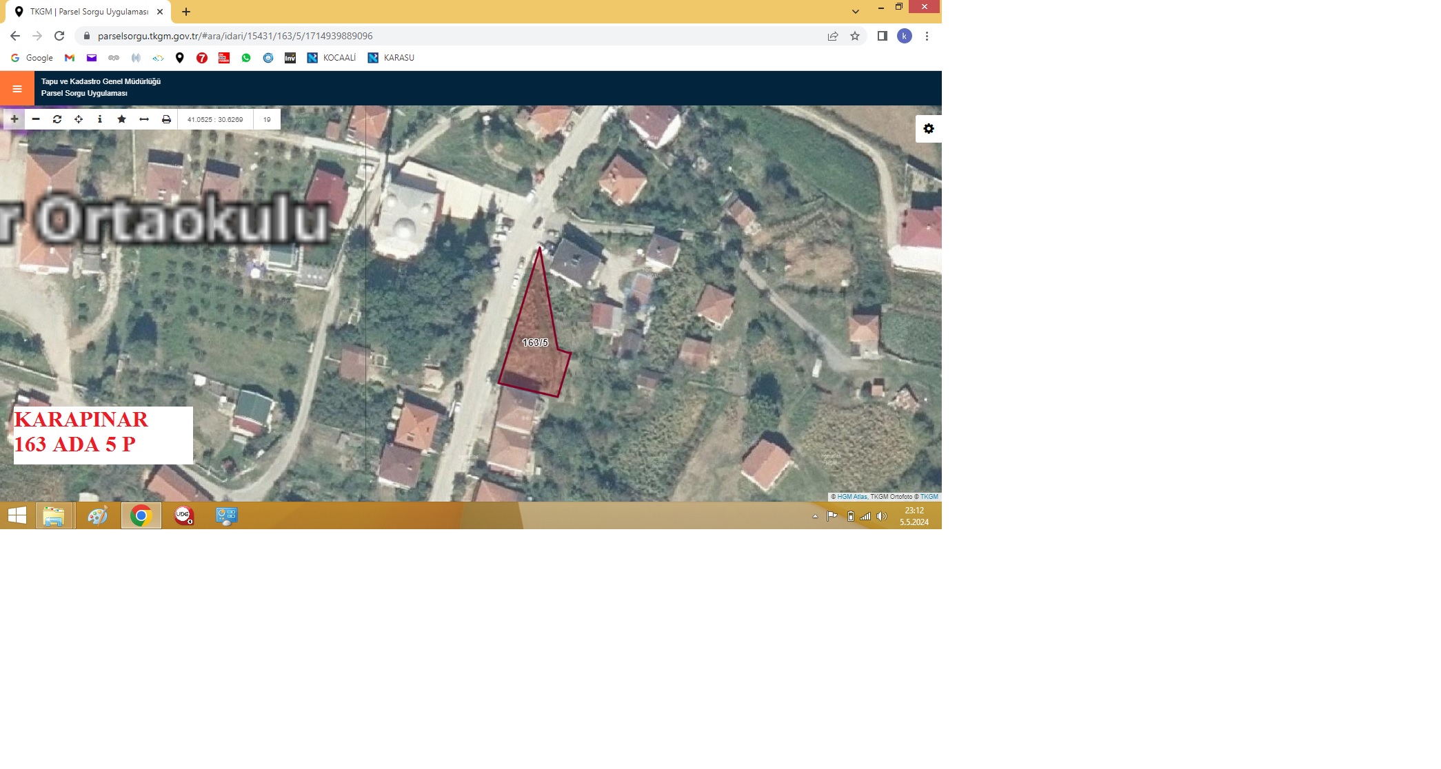Screen dimensions: 1441x769
Task: Open the orange hamburger menu
Action: 17,88
